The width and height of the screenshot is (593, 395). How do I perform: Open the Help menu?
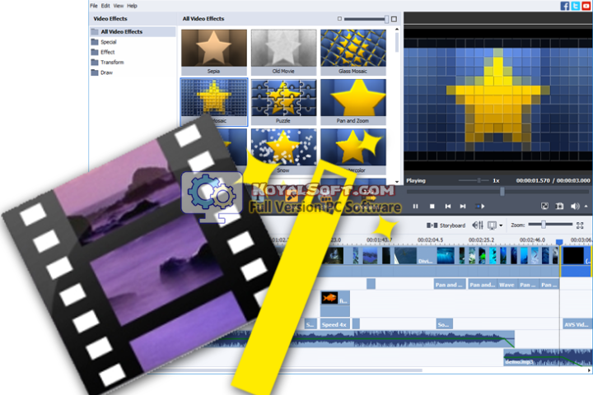pos(132,6)
